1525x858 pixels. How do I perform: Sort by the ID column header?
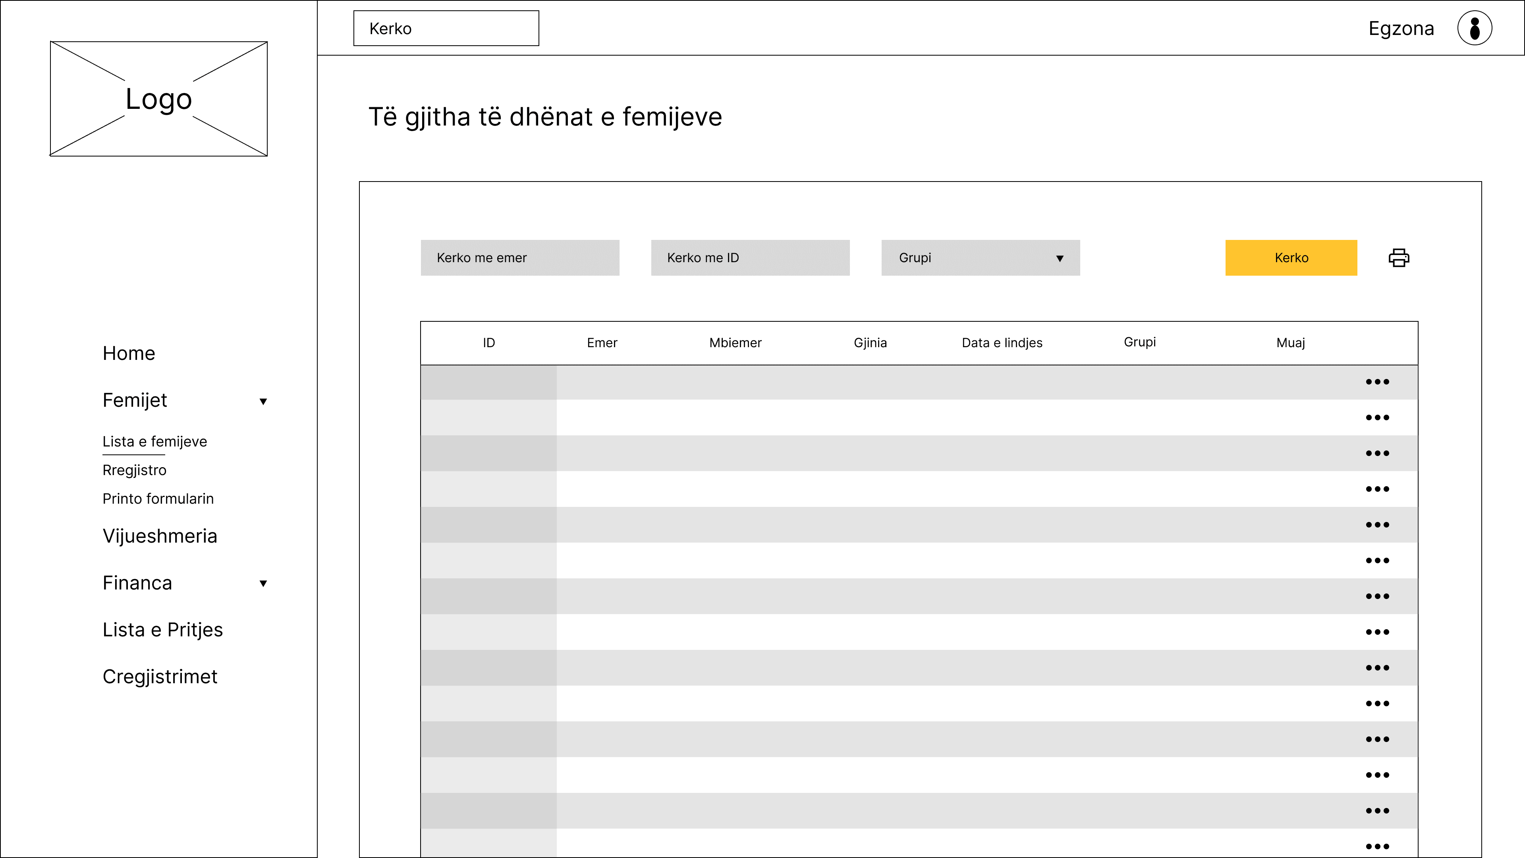(489, 343)
